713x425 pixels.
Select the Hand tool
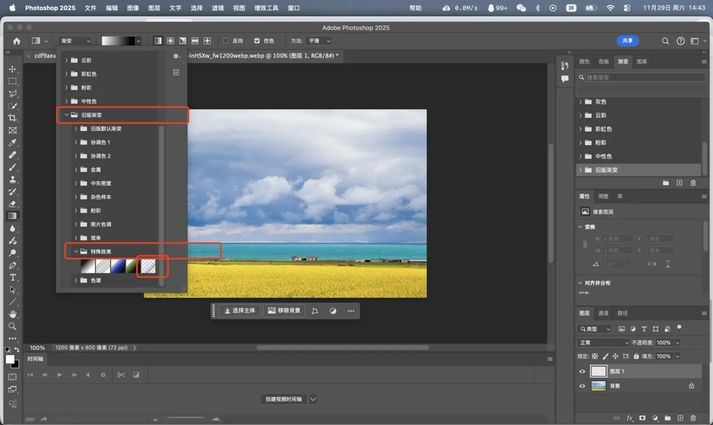13,314
